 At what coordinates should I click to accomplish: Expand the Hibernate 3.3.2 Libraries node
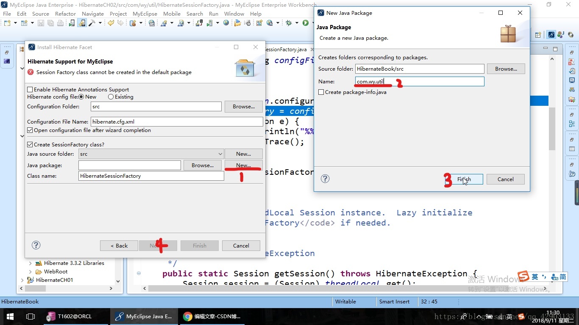[x=30, y=263]
